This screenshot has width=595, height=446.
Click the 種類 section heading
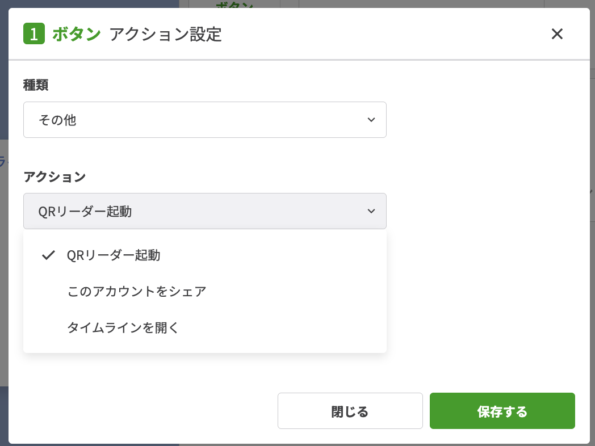36,85
